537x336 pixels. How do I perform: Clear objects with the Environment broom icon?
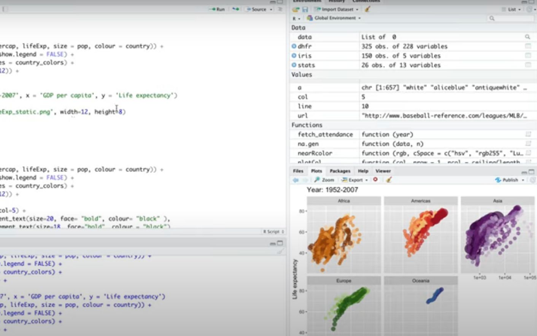[366, 9]
